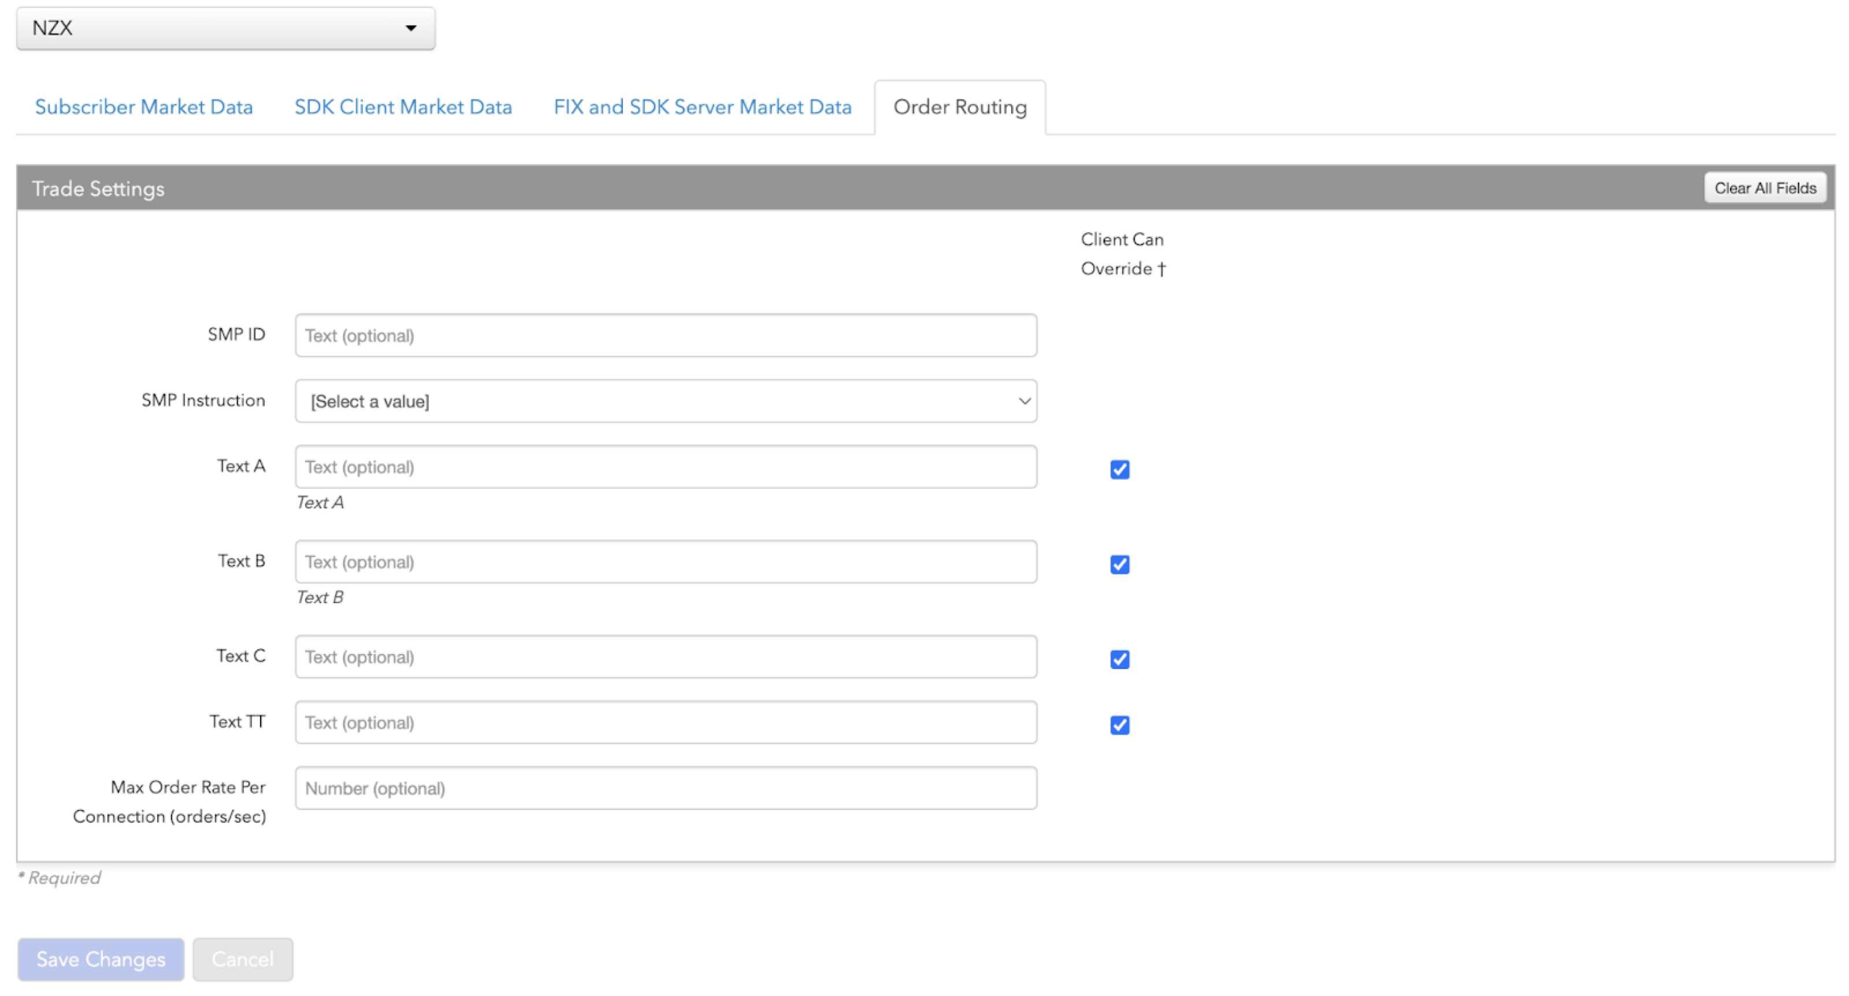1849x996 pixels.
Task: Click the italic Text A hint
Action: coord(320,502)
